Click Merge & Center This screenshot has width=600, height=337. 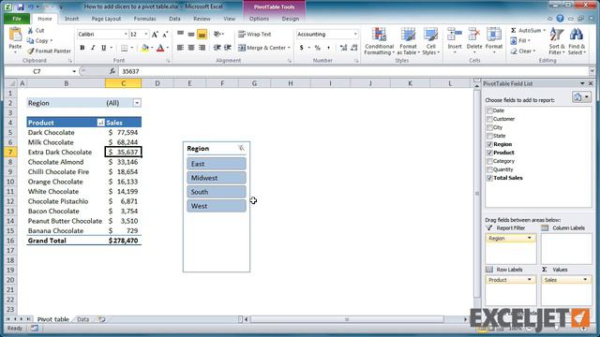click(264, 48)
